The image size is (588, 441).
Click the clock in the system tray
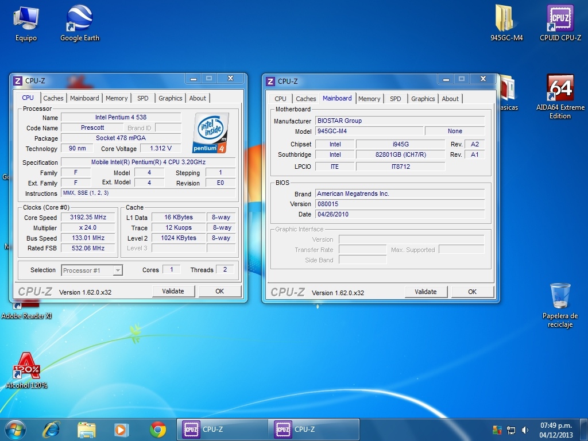pos(556,430)
